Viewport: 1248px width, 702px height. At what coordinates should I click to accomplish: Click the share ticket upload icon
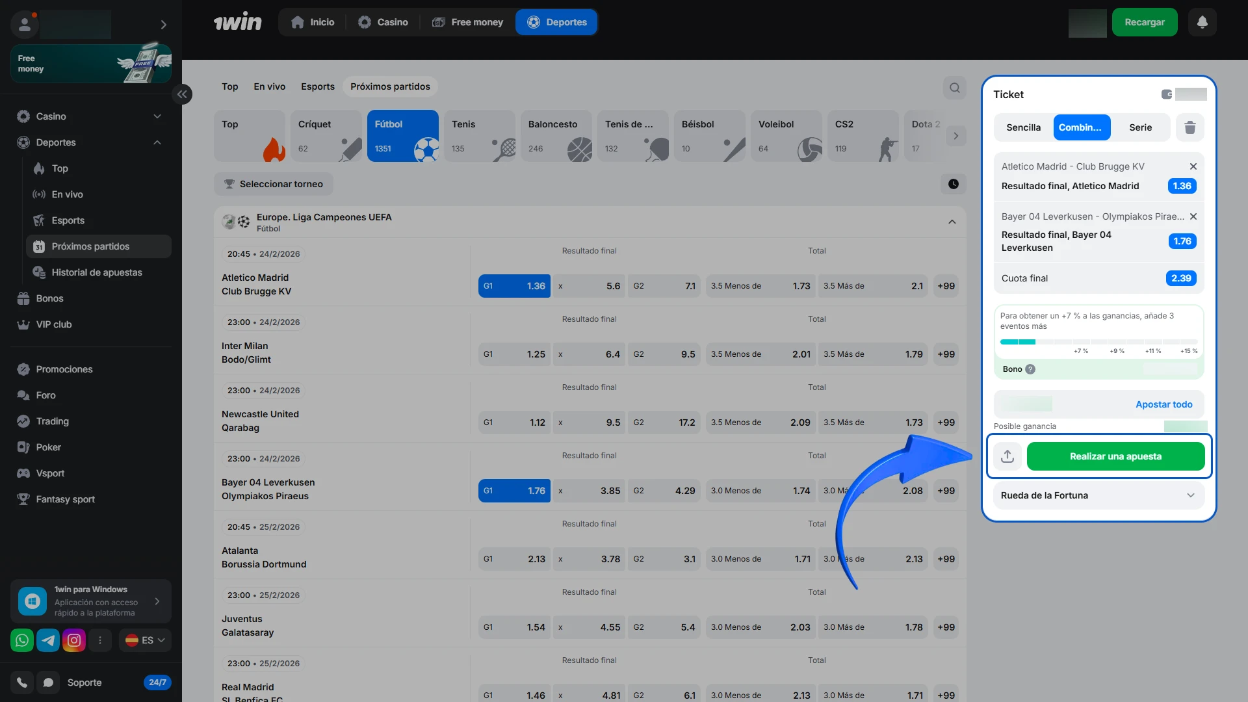point(1007,456)
